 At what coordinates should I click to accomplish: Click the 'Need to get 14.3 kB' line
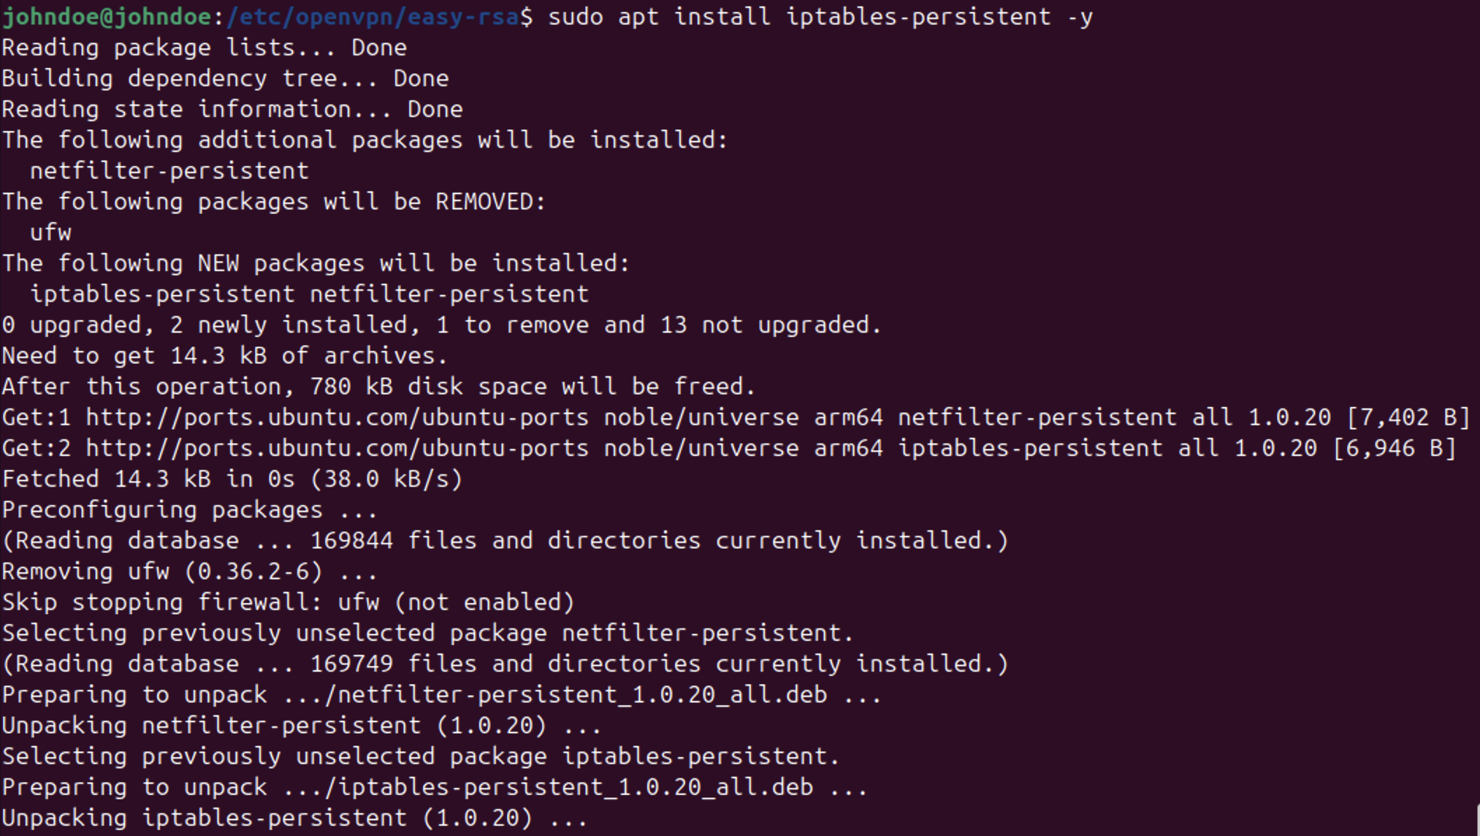(225, 356)
